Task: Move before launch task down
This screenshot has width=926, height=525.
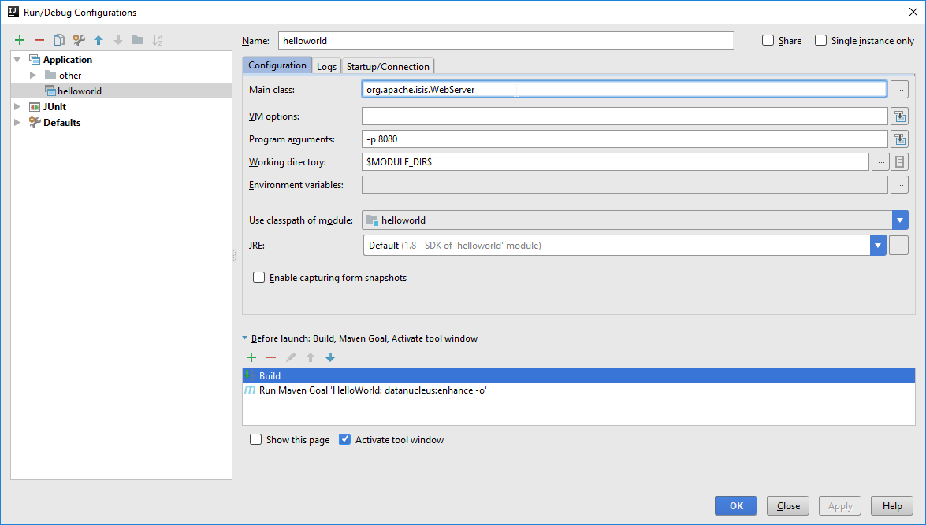Action: pyautogui.click(x=330, y=357)
